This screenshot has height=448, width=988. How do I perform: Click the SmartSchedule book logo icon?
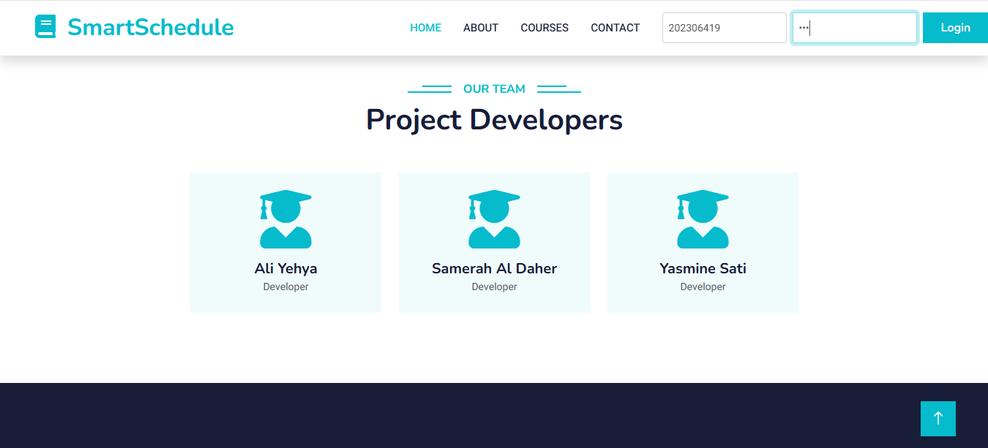pos(45,27)
